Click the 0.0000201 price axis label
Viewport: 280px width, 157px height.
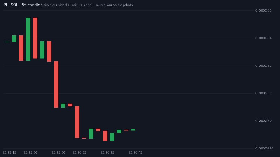pos(264,93)
